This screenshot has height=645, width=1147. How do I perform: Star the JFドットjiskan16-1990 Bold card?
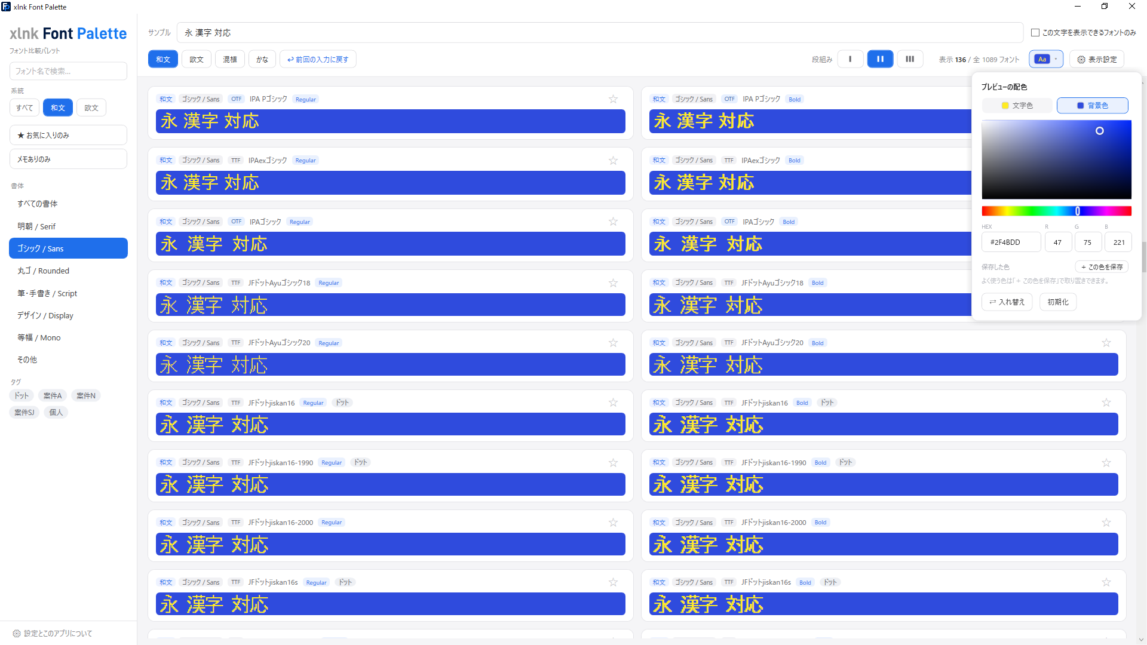[1106, 462]
